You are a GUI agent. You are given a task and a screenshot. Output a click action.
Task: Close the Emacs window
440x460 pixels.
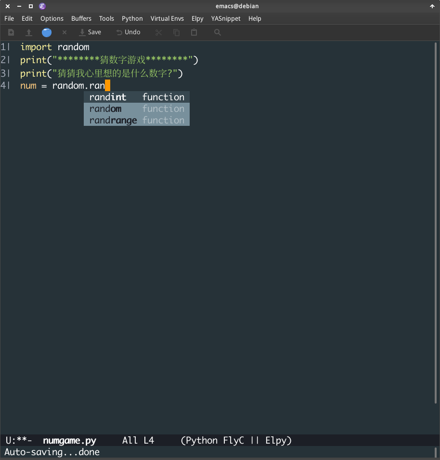pos(8,6)
